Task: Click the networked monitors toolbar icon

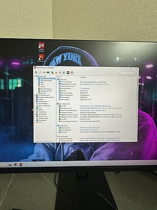Action: pos(52,73)
